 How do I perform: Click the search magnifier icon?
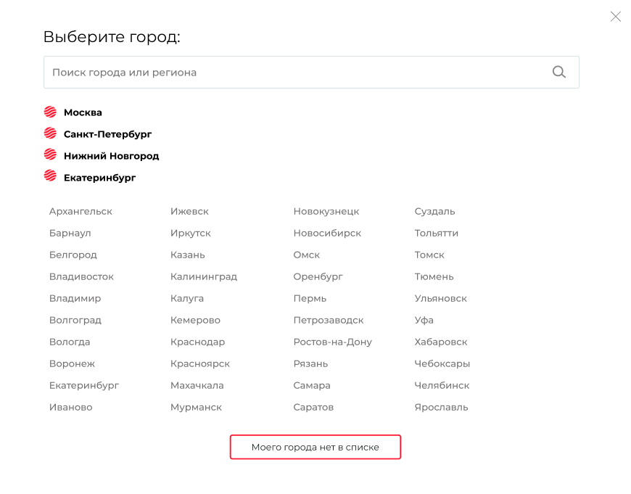click(559, 72)
